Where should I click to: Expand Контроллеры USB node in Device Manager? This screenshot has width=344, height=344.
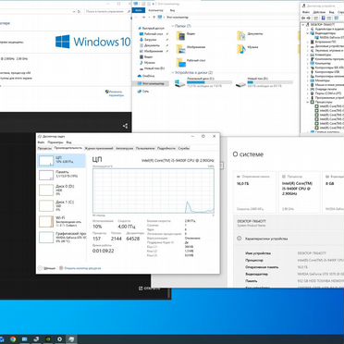[x=308, y=72]
